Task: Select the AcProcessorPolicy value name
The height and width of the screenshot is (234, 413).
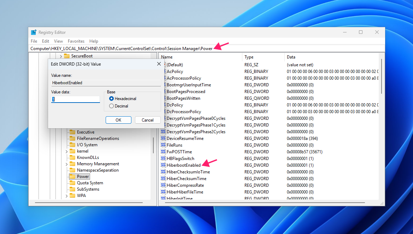Action: click(x=184, y=78)
